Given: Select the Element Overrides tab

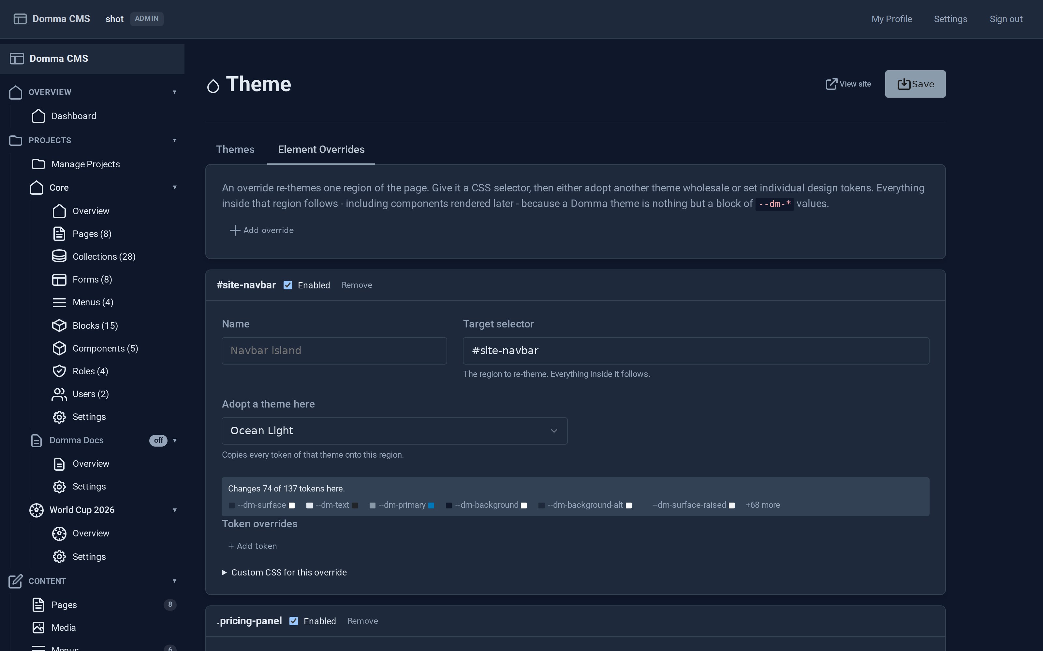Looking at the screenshot, I should point(321,149).
